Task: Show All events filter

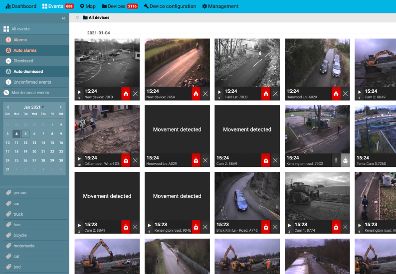Action: (x=34, y=29)
